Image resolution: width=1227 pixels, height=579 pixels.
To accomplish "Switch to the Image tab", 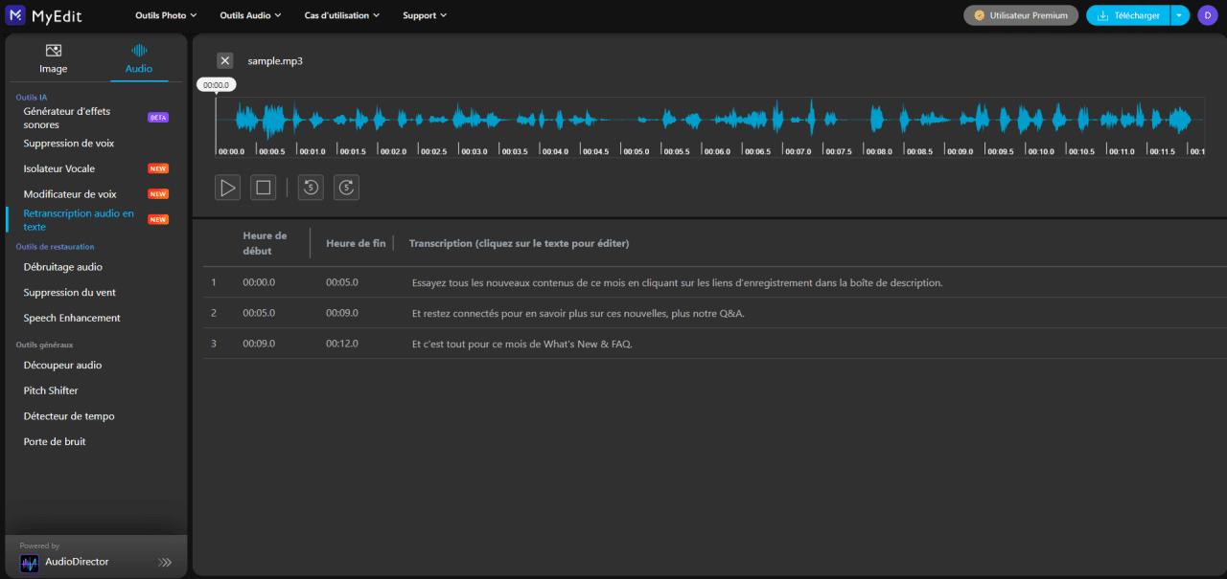I will coord(54,59).
